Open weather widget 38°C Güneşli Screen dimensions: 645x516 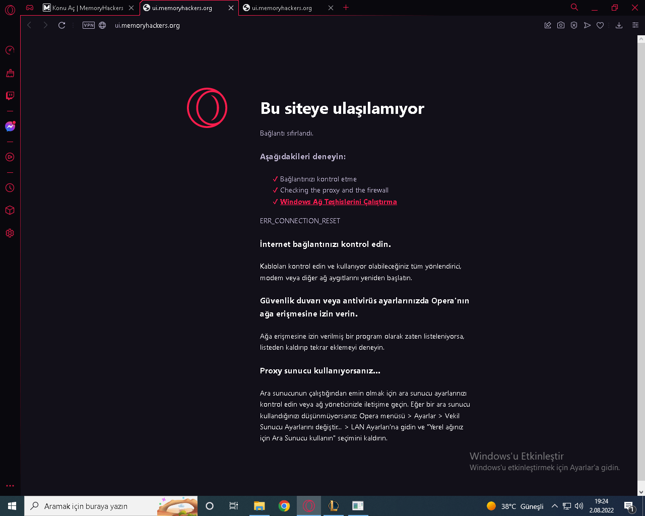[x=515, y=506]
